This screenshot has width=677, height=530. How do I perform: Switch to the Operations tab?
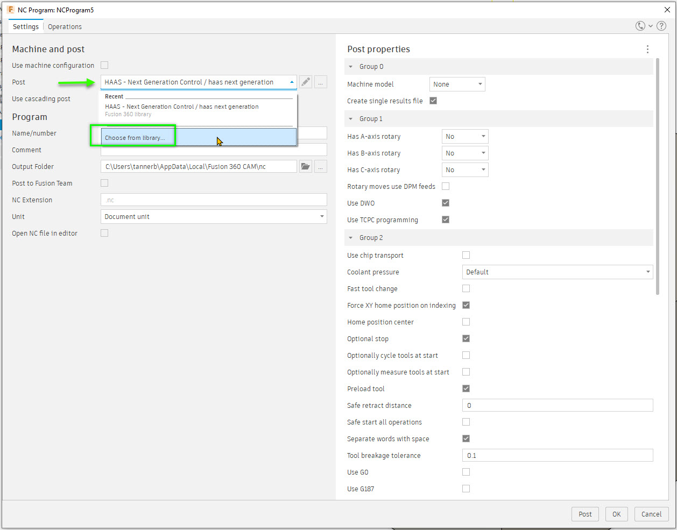tap(64, 26)
